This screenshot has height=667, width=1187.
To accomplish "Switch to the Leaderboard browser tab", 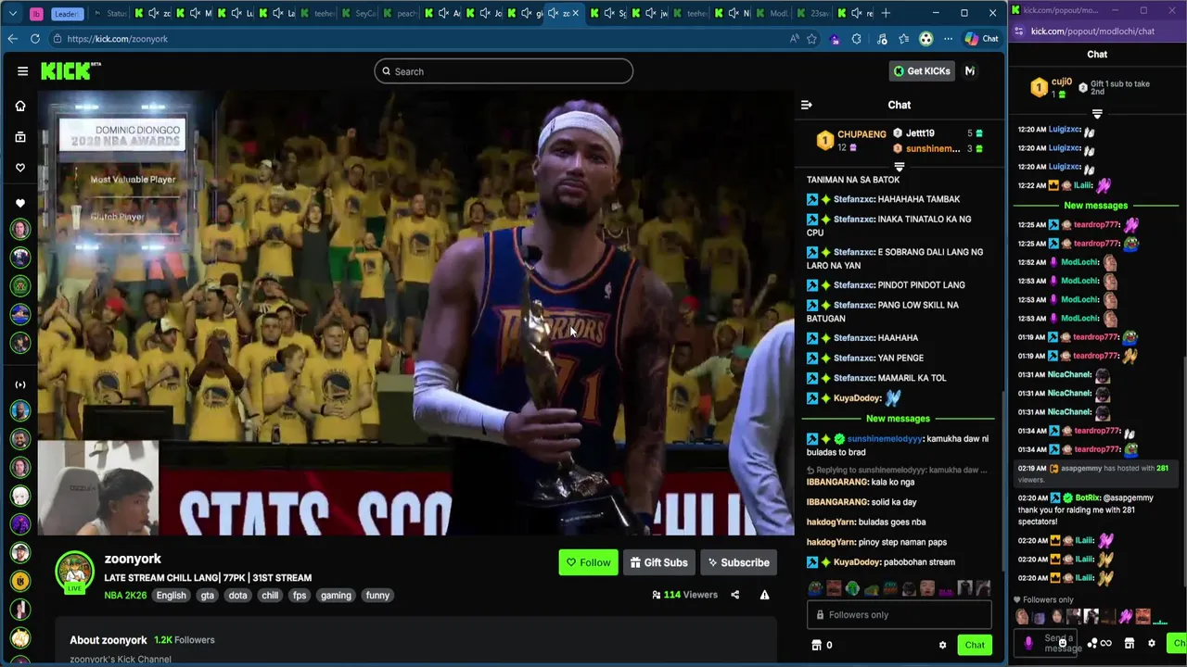I will [67, 13].
